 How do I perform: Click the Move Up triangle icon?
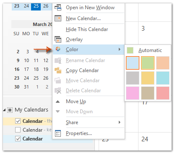click(57, 101)
